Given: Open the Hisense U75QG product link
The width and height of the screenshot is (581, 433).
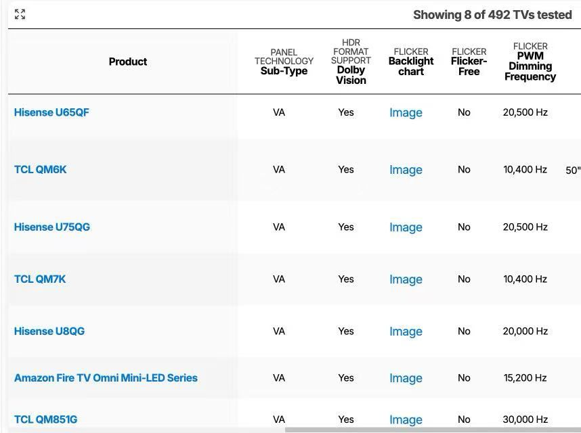Looking at the screenshot, I should pyautogui.click(x=52, y=227).
